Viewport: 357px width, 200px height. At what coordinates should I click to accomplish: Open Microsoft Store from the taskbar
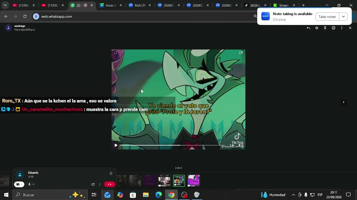point(133,195)
